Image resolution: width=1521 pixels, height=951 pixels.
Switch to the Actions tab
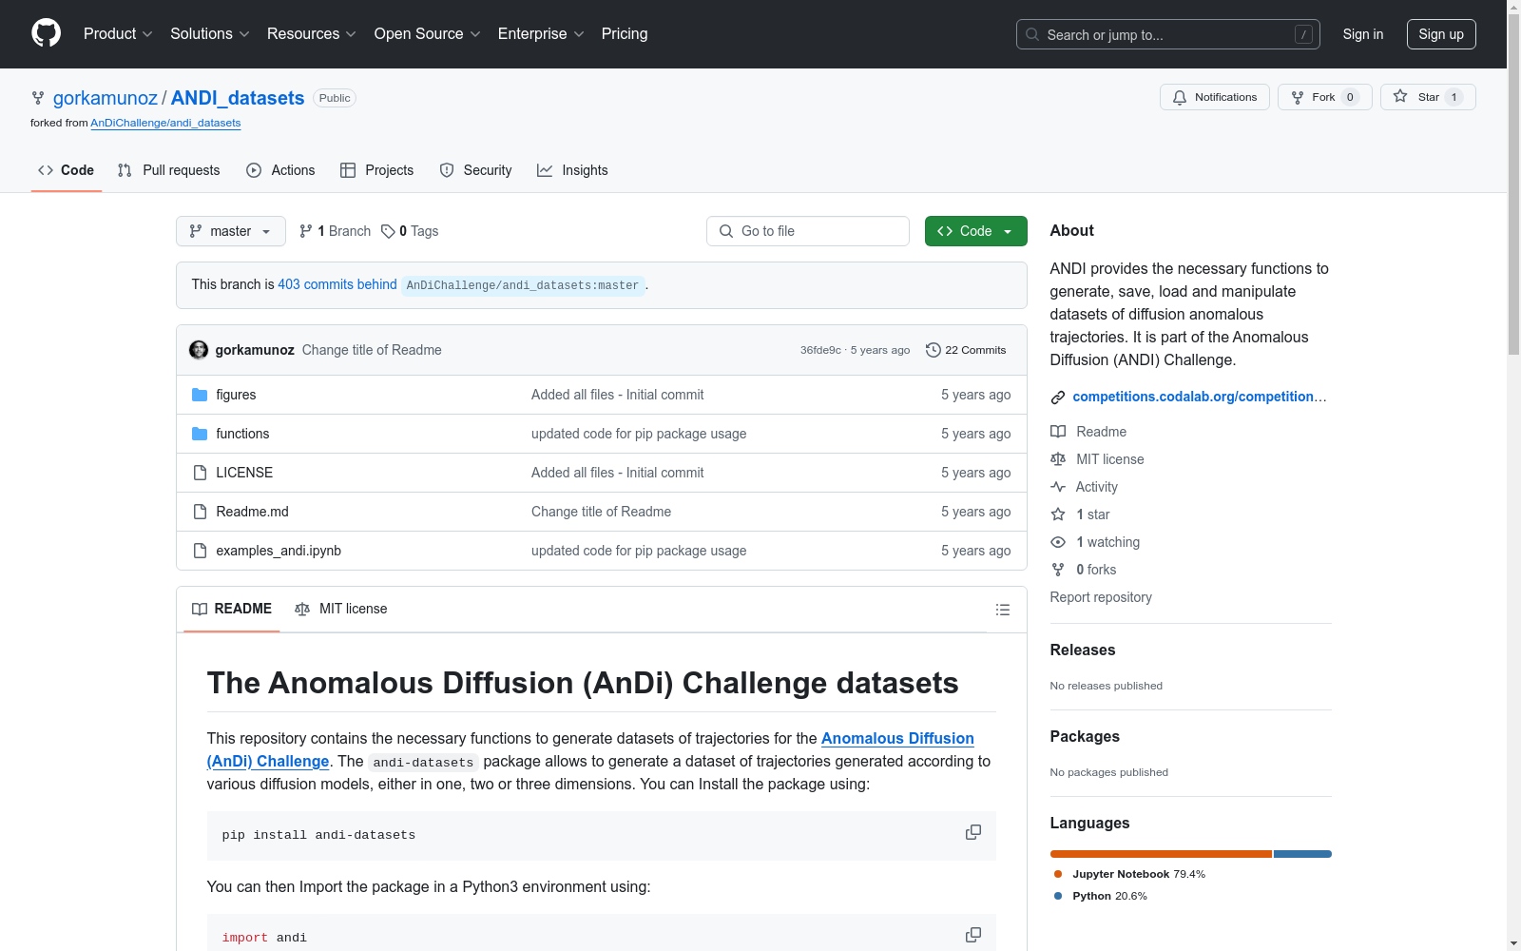point(280,170)
